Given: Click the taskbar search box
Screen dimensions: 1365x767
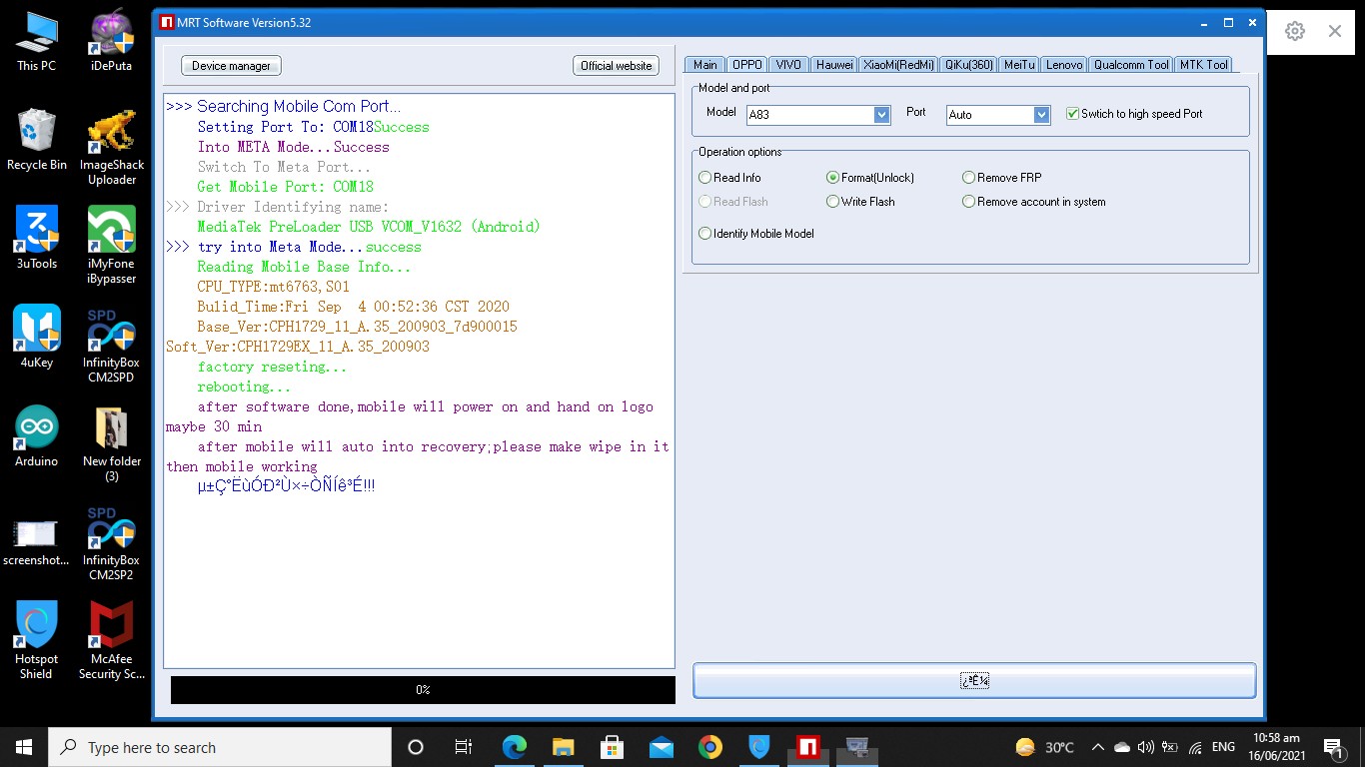Looking at the screenshot, I should point(220,747).
